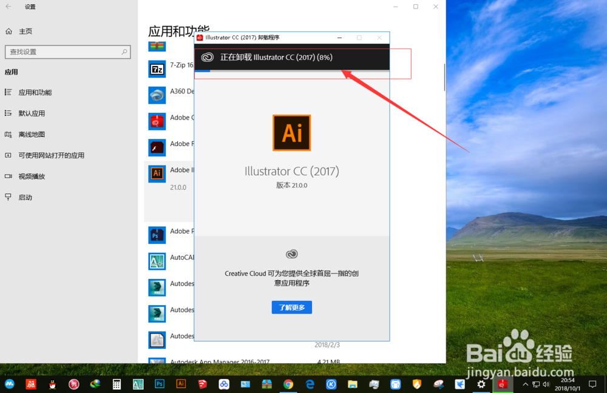Launch Photoshop from the taskbar
The width and height of the screenshot is (607, 393).
(x=159, y=384)
